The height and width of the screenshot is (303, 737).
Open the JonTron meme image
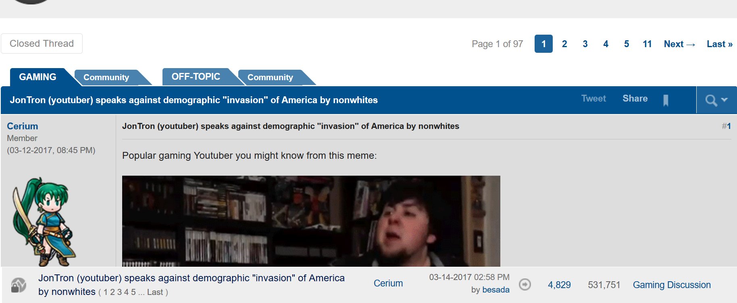coord(311,221)
